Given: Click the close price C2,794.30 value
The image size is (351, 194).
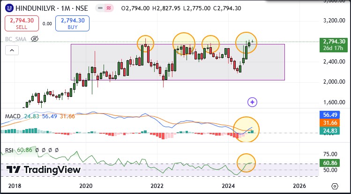Looking at the screenshot, I should (x=227, y=8).
